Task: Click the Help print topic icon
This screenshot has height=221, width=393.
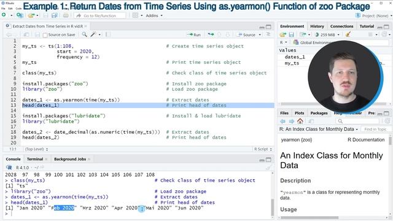Action: [x=311, y=122]
